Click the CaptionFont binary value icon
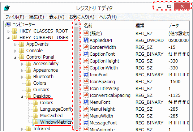The image size is (193, 132). (86, 54)
